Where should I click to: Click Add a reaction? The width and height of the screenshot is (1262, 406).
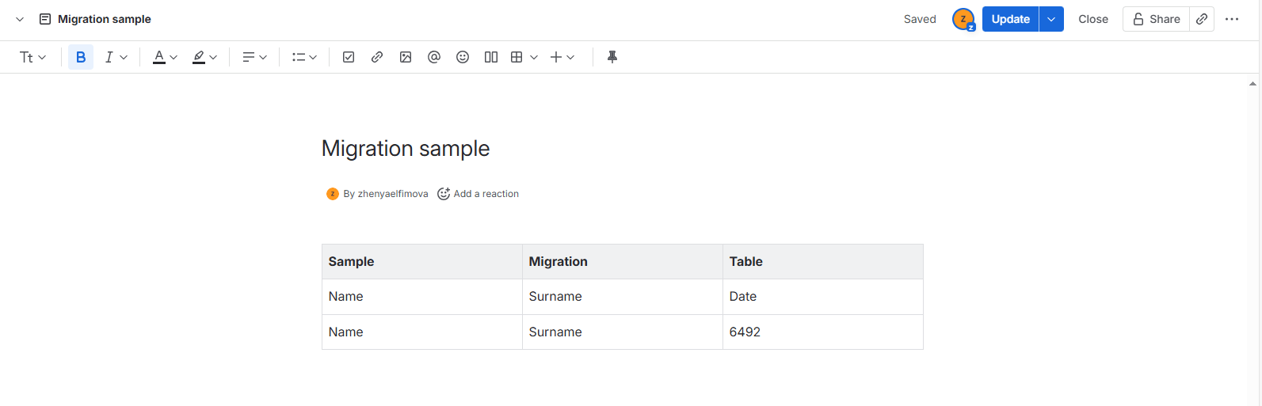tap(478, 194)
